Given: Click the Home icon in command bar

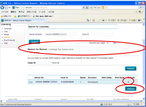Looking at the screenshot, I should pos(88,20).
